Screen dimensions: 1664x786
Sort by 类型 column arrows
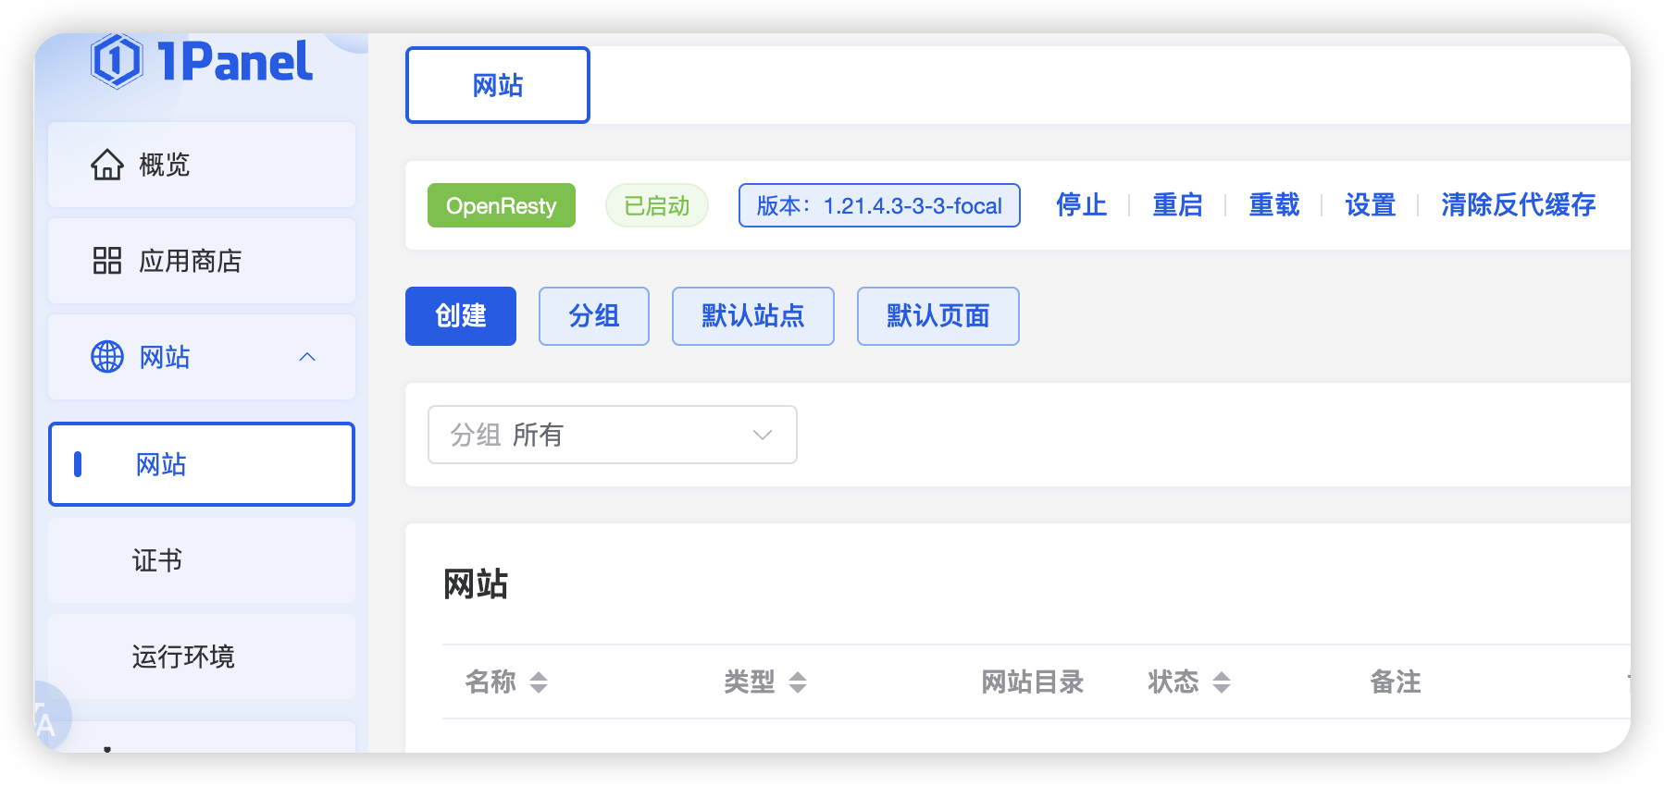(x=798, y=682)
